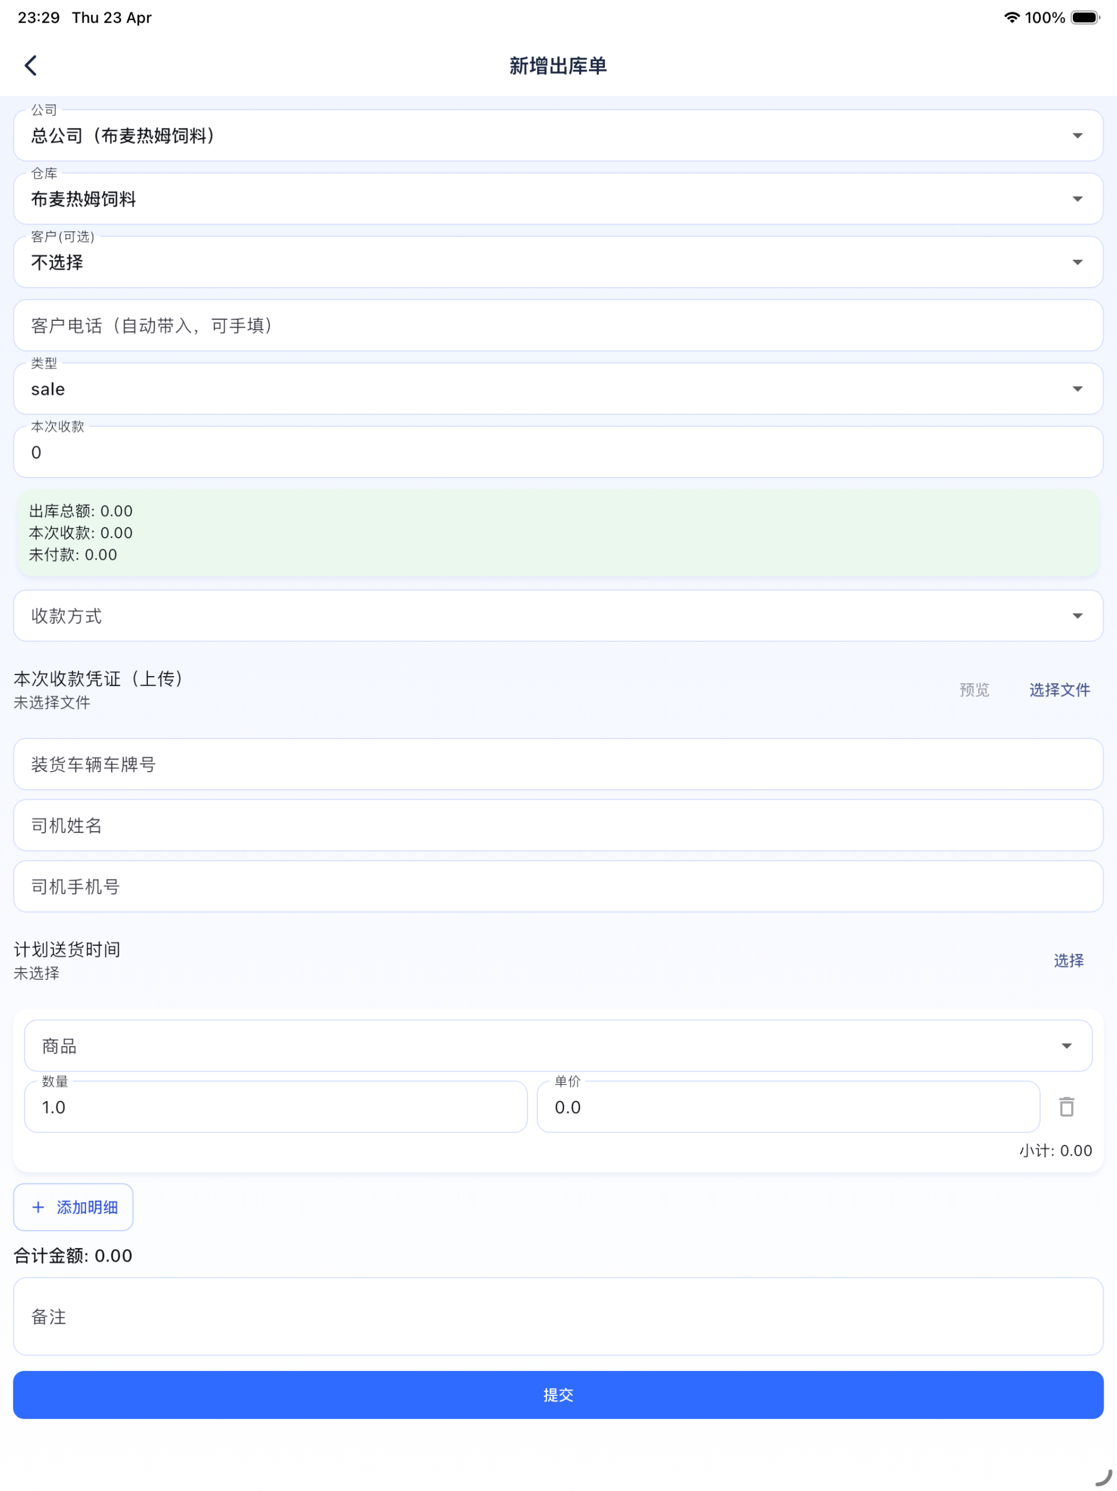1117x1491 pixels.
Task: Click the 添加明细 button
Action: [73, 1207]
